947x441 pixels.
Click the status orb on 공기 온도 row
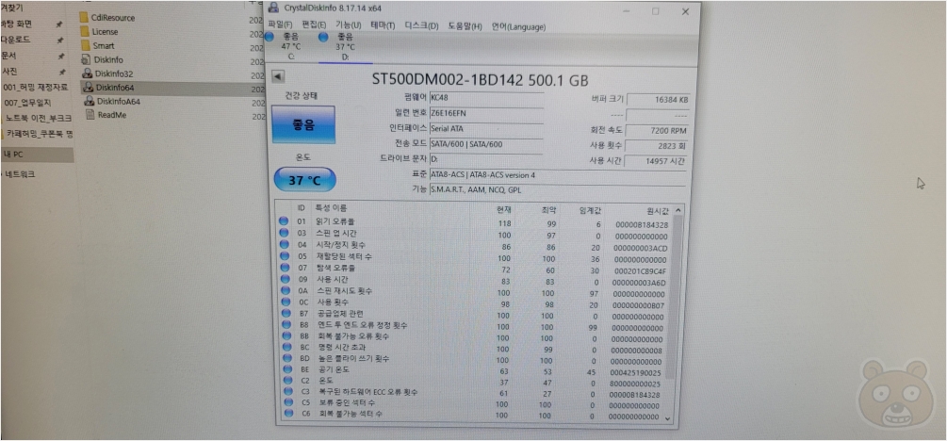click(x=286, y=369)
